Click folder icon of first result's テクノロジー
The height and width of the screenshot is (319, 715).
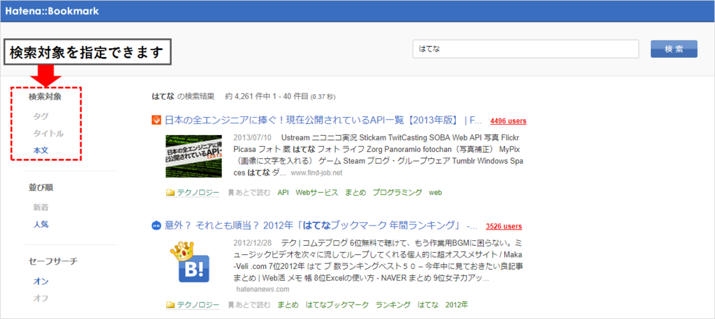pos(170,192)
